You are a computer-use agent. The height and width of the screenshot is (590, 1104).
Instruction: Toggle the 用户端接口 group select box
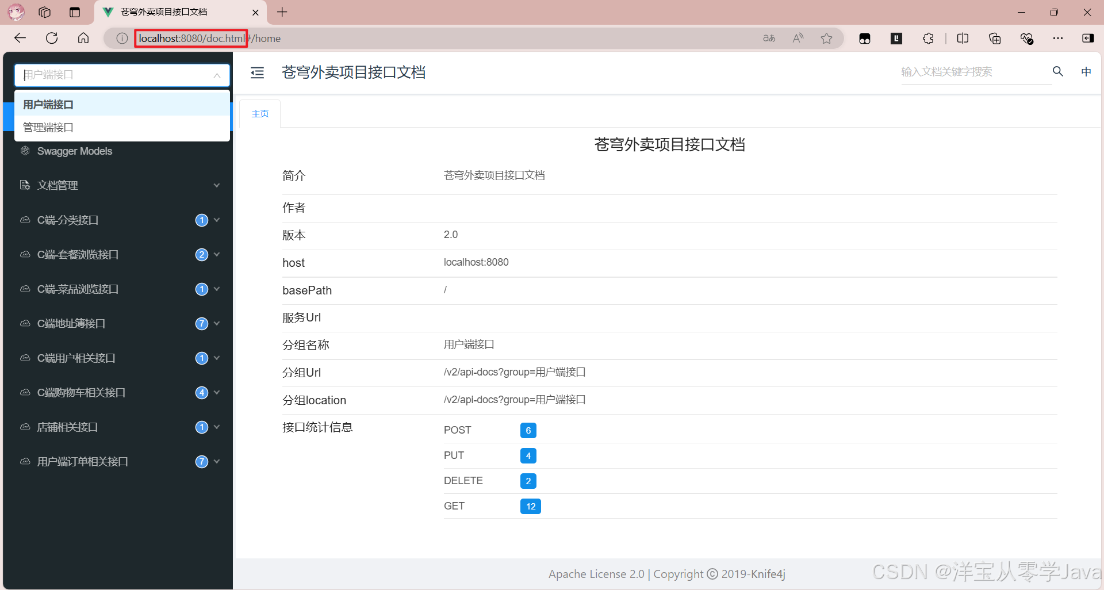click(x=122, y=75)
